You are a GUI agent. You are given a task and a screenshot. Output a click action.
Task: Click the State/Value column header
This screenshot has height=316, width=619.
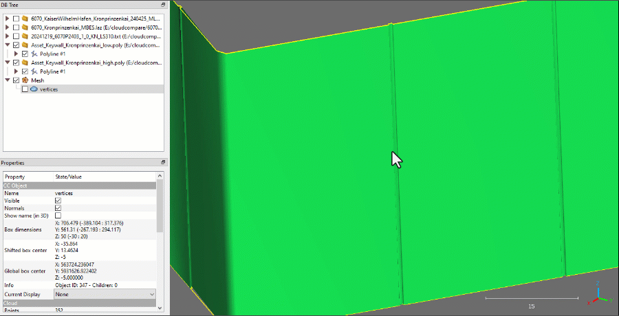tap(105, 177)
